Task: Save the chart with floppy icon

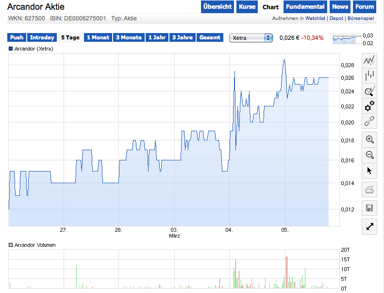Action: 369,208
